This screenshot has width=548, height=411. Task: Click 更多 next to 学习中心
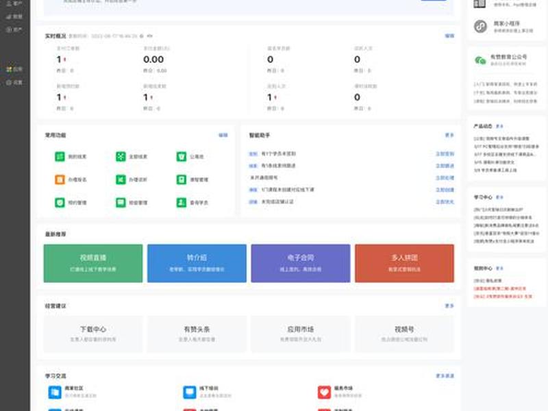500,197
